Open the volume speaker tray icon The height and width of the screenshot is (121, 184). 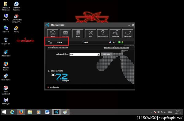point(165,112)
